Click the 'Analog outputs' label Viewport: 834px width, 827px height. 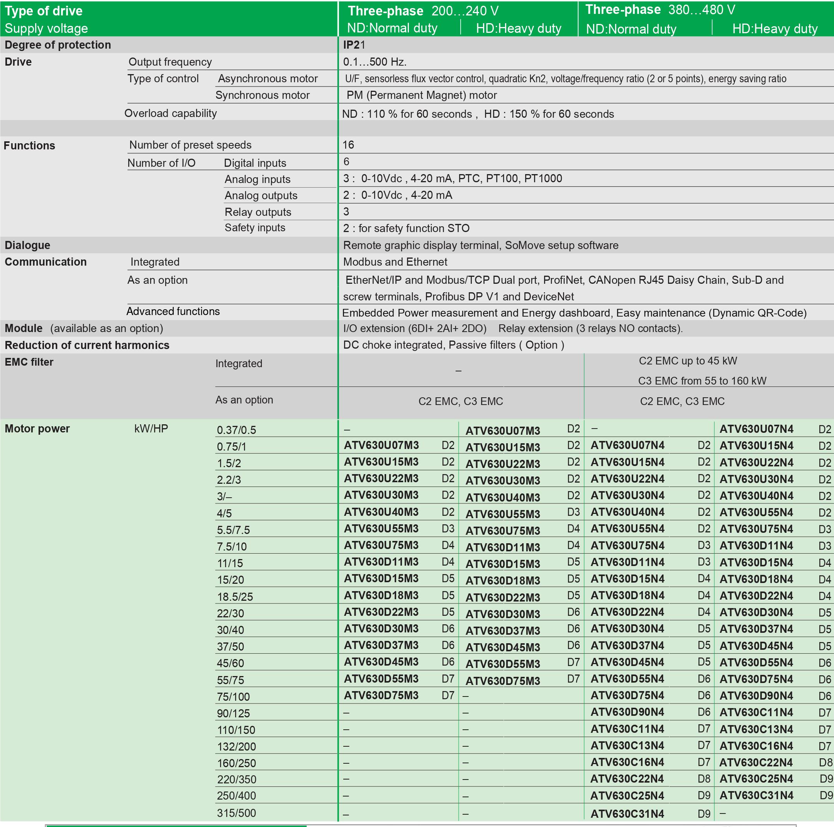[x=261, y=195]
